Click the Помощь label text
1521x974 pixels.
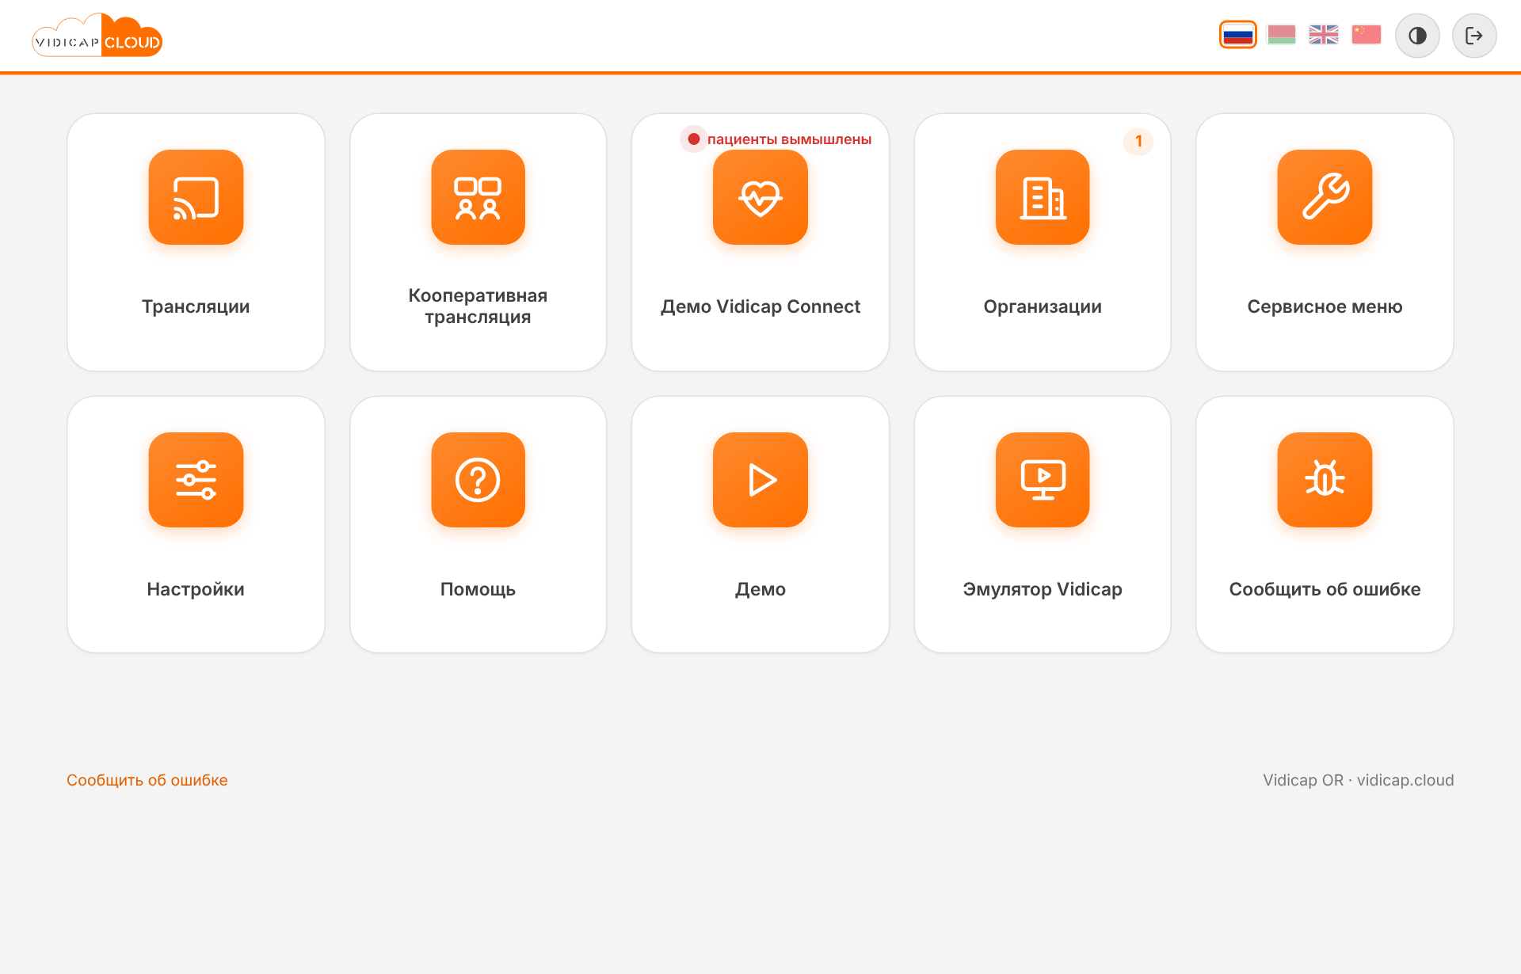pyautogui.click(x=478, y=589)
